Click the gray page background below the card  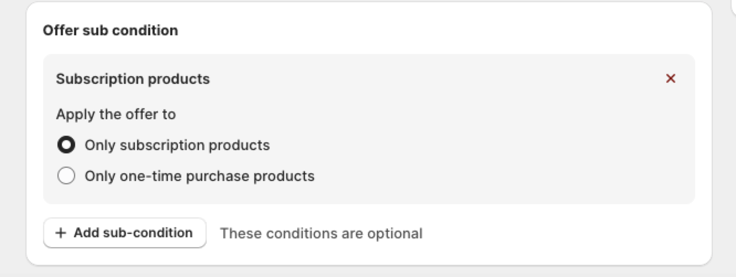(365, 271)
